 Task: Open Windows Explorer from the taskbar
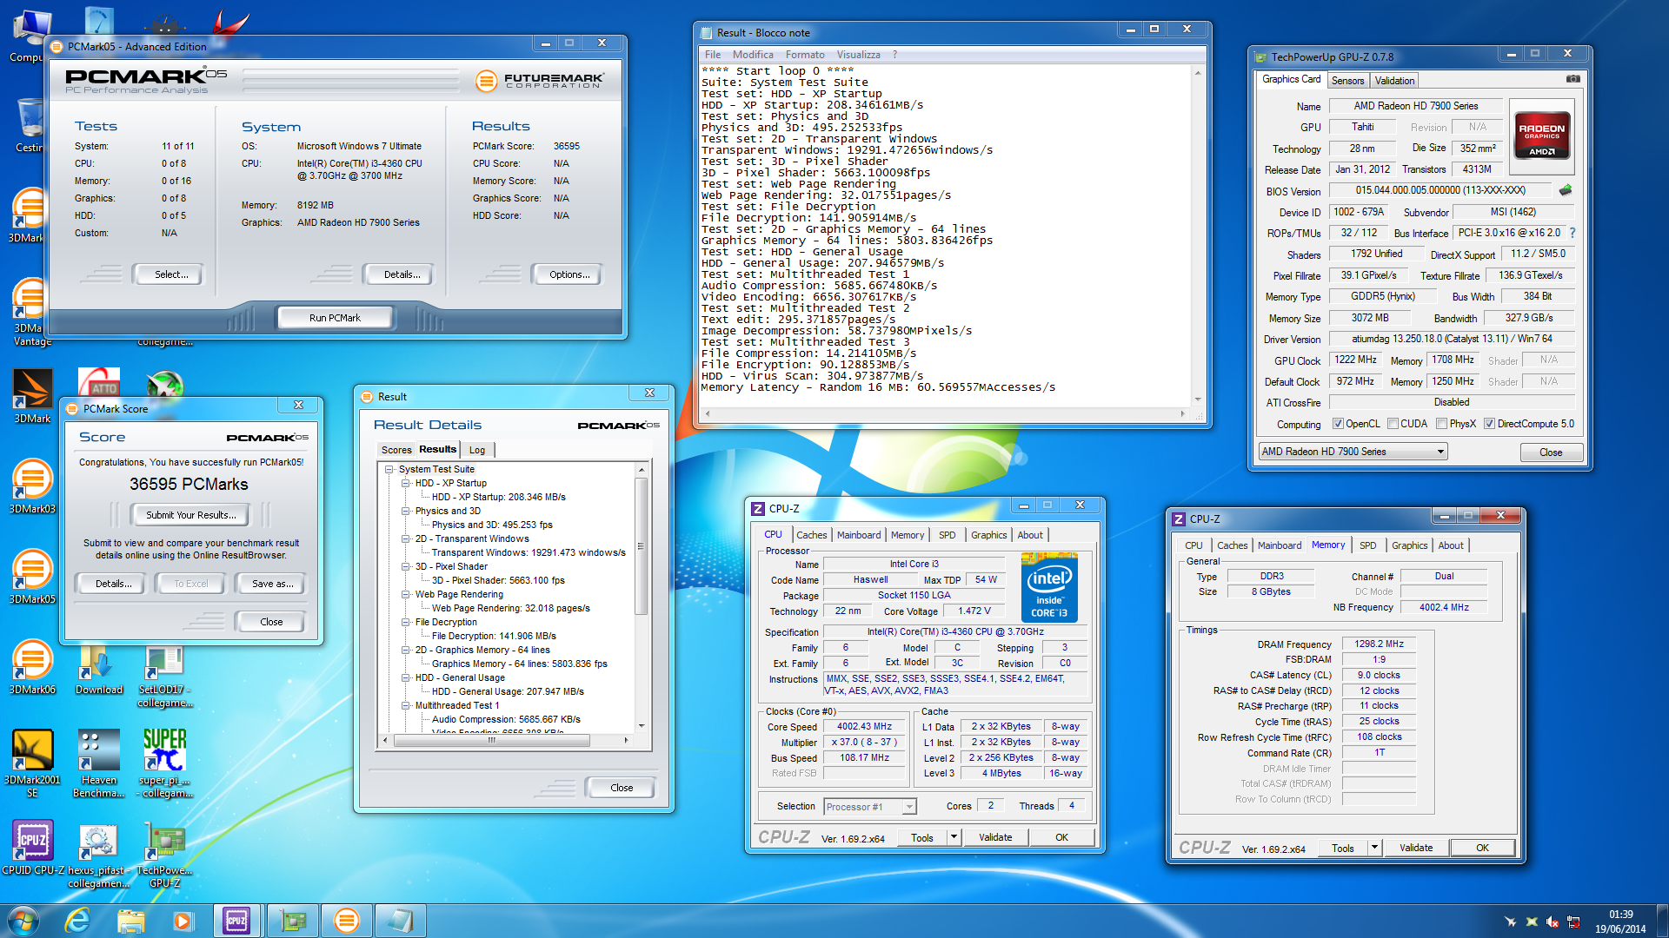tap(130, 920)
